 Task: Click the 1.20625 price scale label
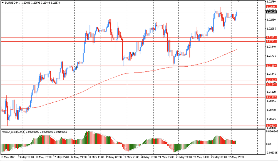(x=271, y=119)
